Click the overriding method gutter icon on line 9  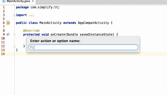coord(8,34)
